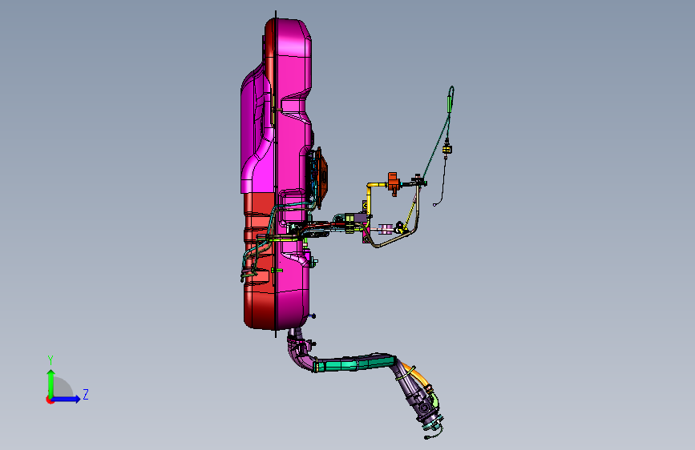This screenshot has height=450, width=695.
Task: Select the pink cylindrical clip on the line
Action: [386, 229]
